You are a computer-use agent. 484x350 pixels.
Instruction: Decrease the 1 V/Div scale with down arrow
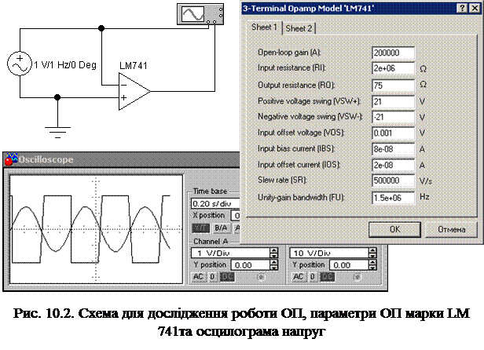[x=273, y=255]
